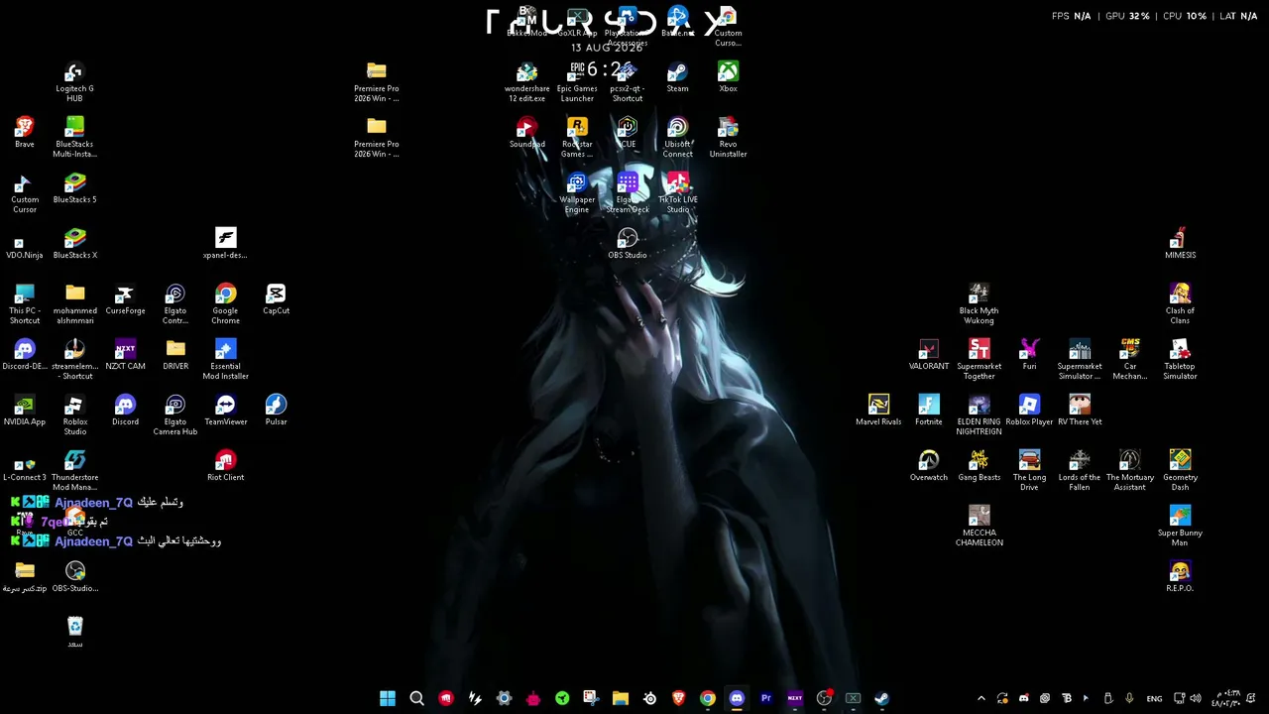The height and width of the screenshot is (714, 1269).
Task: Switch to Discord on the taskbar
Action: click(x=737, y=698)
